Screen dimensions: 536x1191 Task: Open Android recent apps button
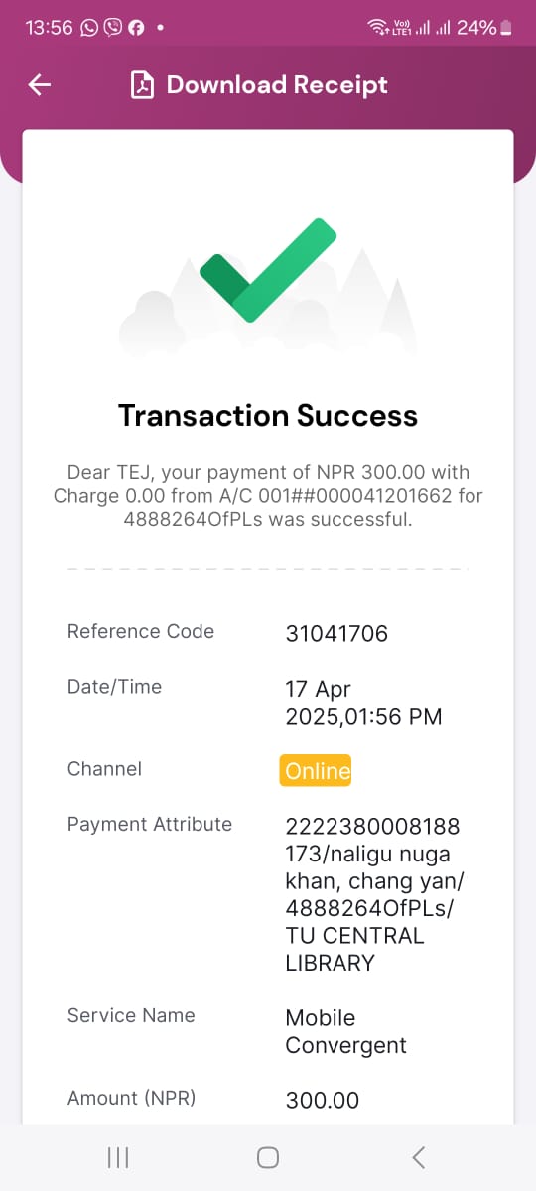coord(118,1157)
